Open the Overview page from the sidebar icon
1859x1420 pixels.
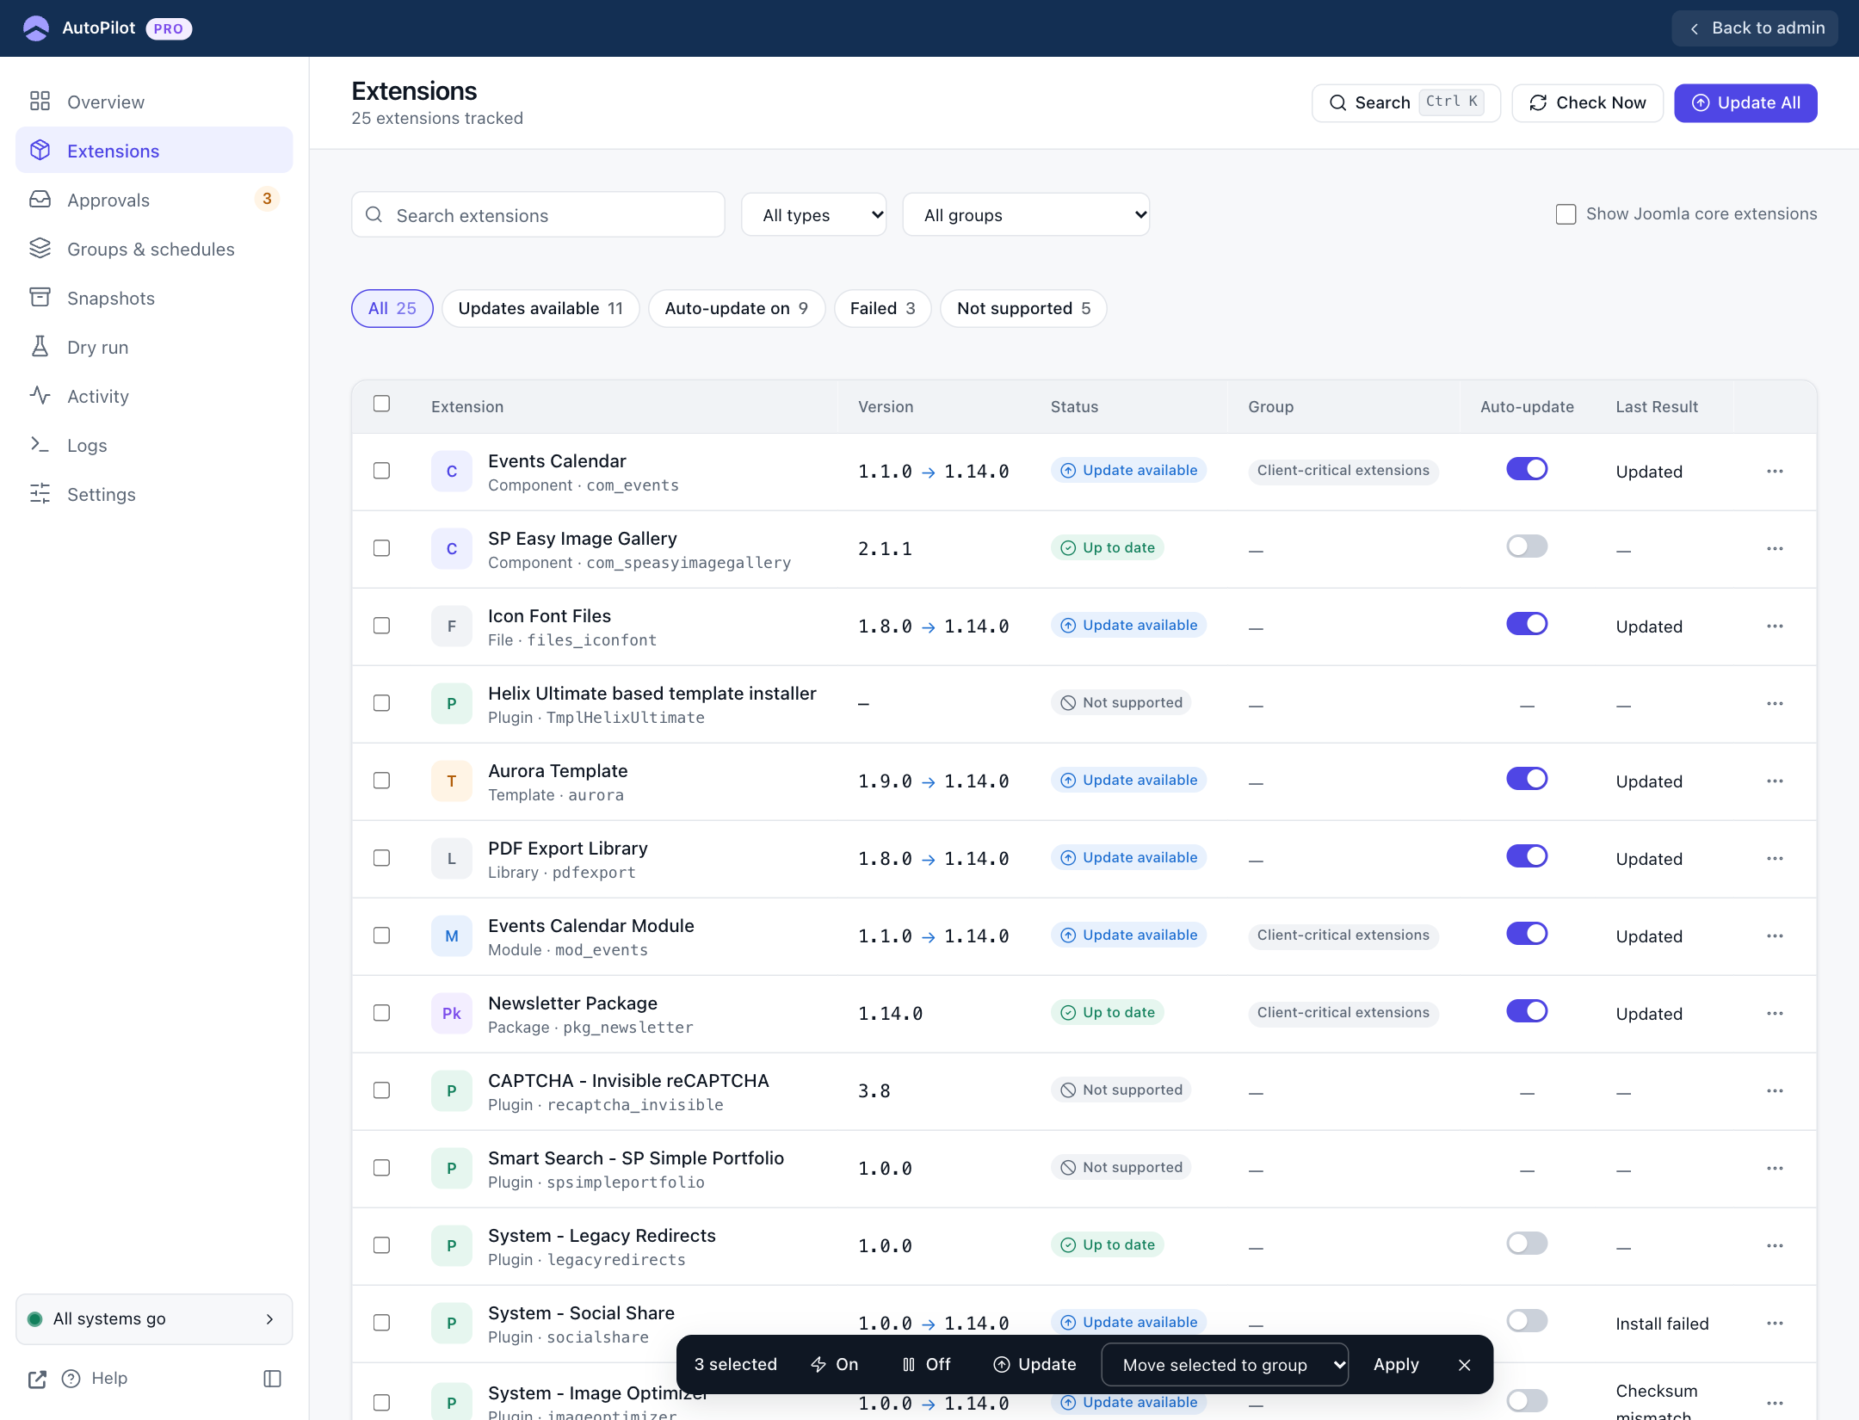[x=40, y=102]
